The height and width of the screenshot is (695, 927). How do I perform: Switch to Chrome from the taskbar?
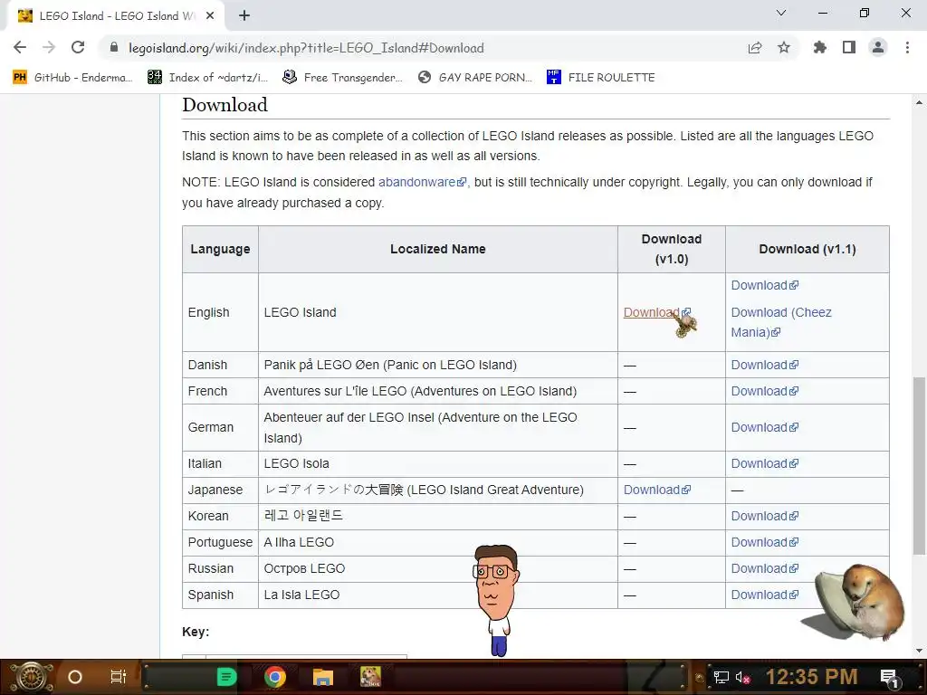click(x=275, y=677)
